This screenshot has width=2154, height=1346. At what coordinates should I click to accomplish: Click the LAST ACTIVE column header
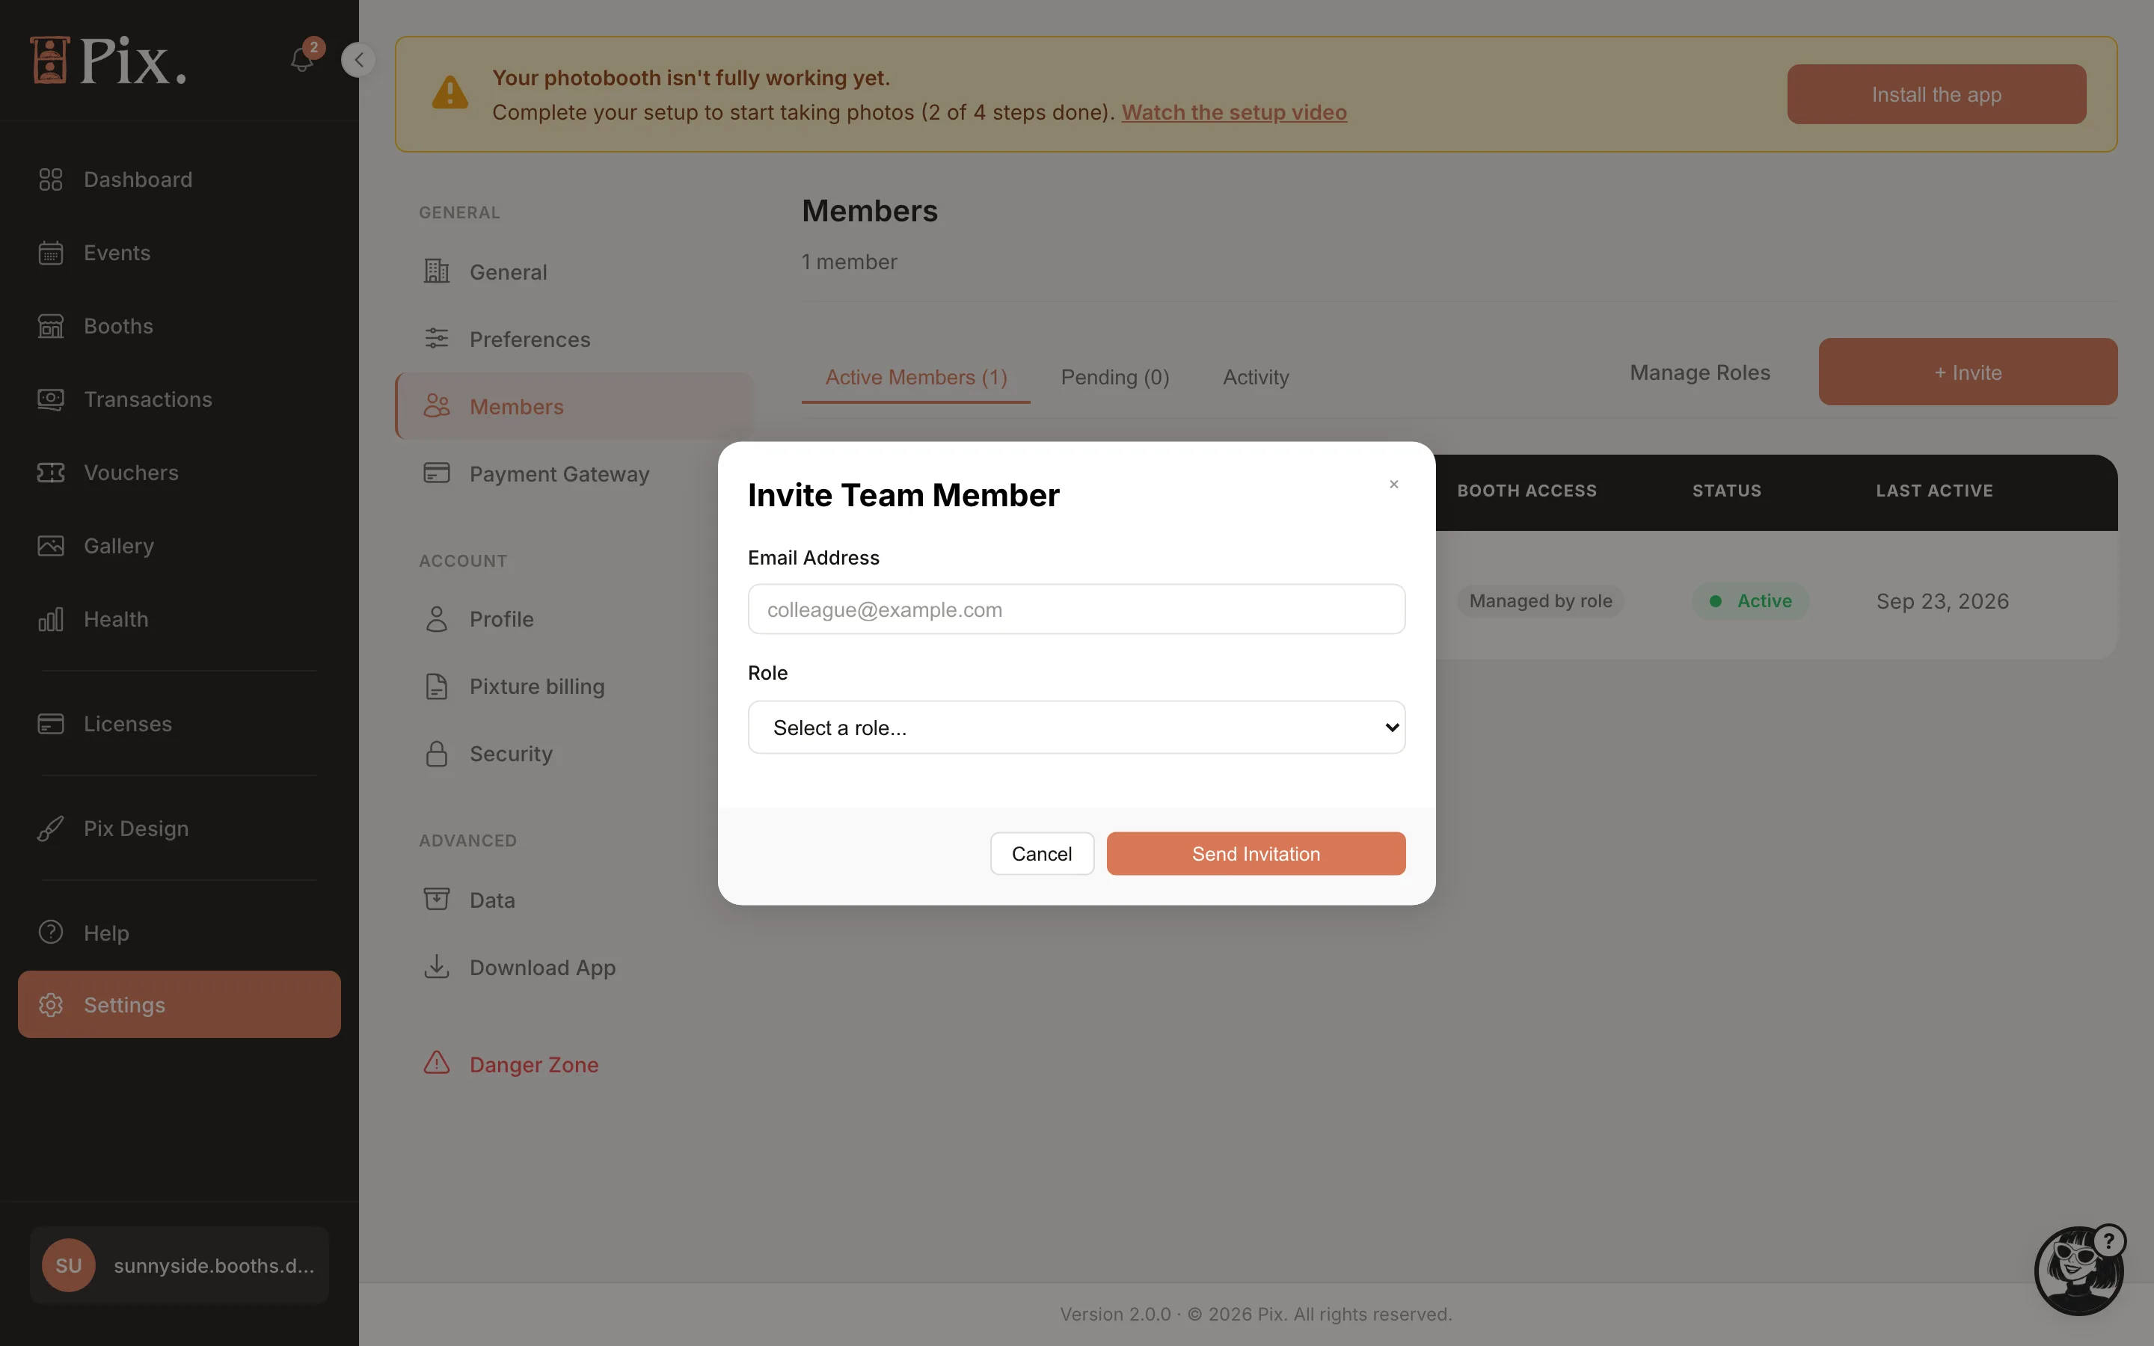point(1934,491)
